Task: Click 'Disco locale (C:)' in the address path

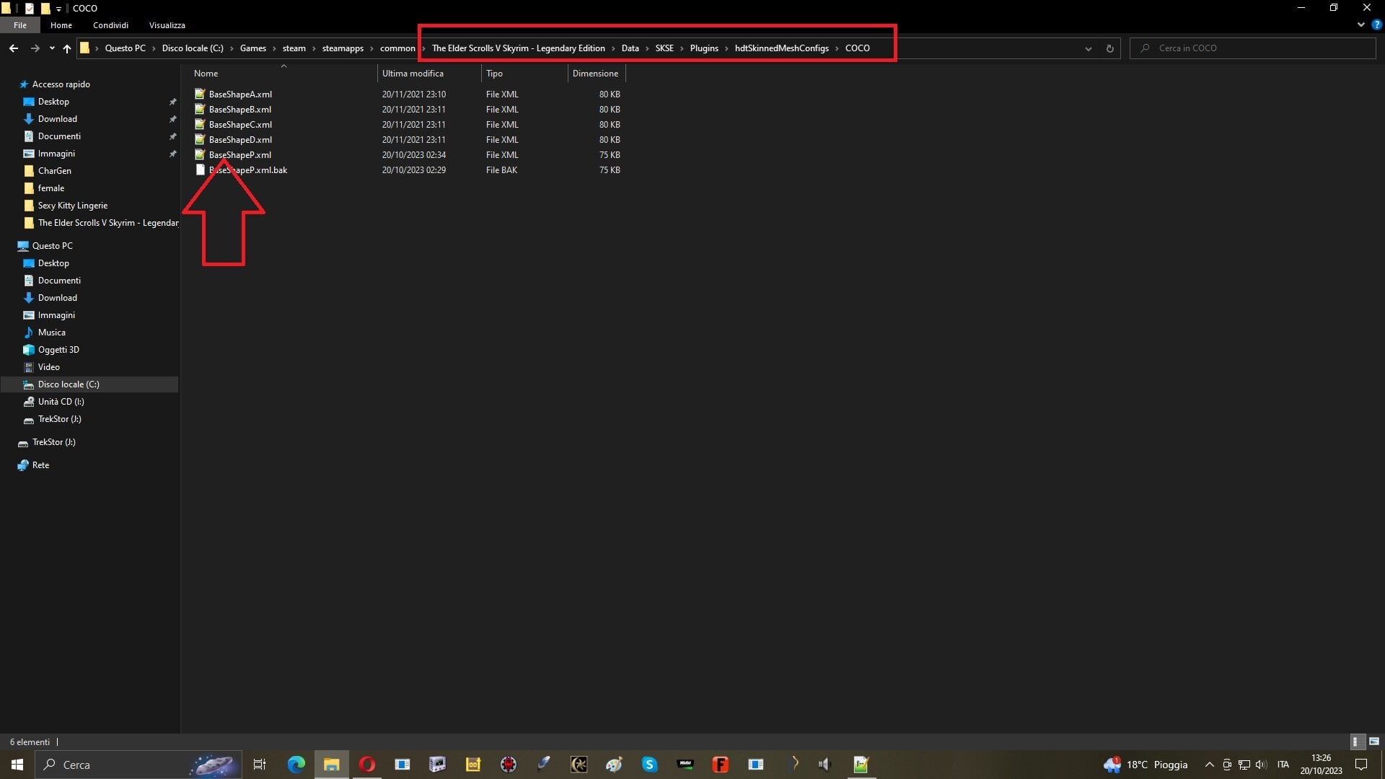Action: pos(193,48)
